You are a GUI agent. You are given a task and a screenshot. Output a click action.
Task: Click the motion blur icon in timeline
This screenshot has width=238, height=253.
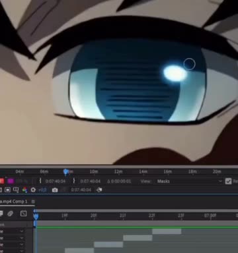[x=10, y=213]
